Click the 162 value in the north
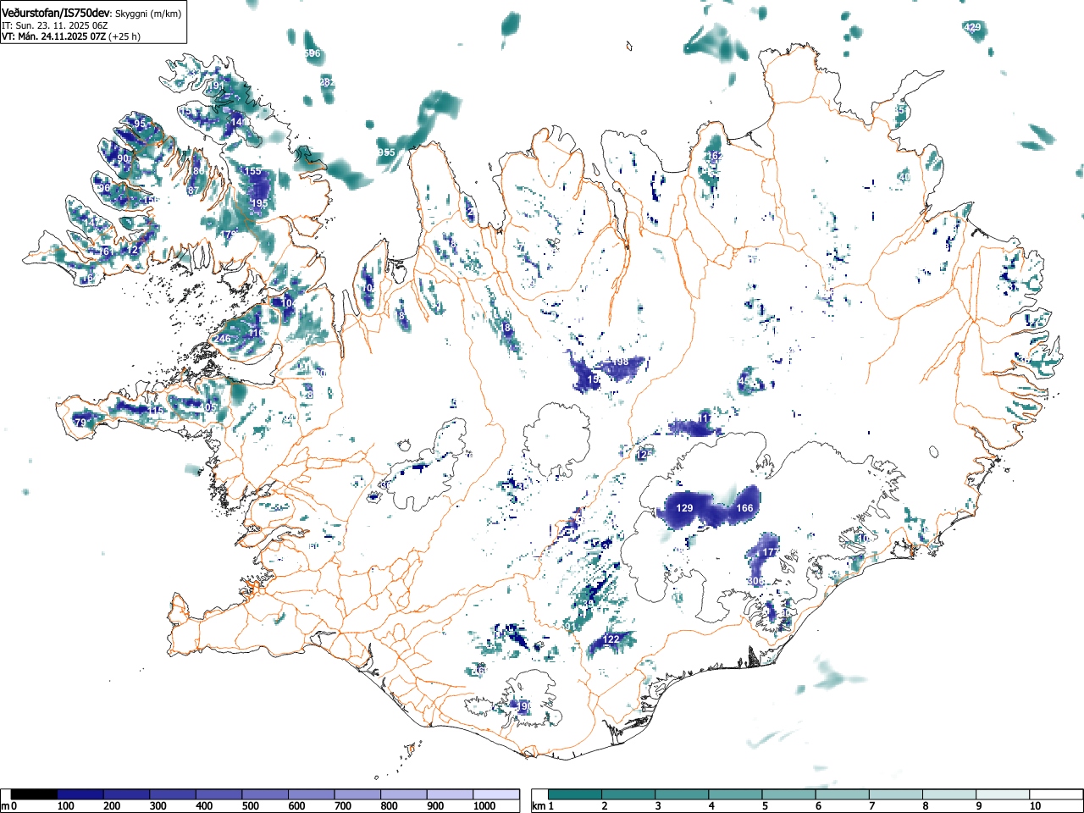1084x813 pixels. (x=714, y=156)
